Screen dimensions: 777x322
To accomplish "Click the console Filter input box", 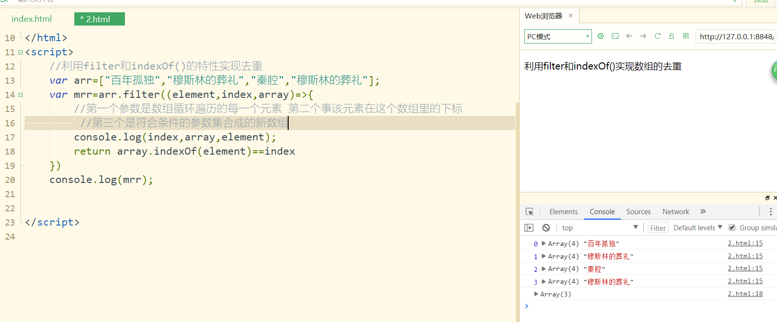I will tap(658, 228).
